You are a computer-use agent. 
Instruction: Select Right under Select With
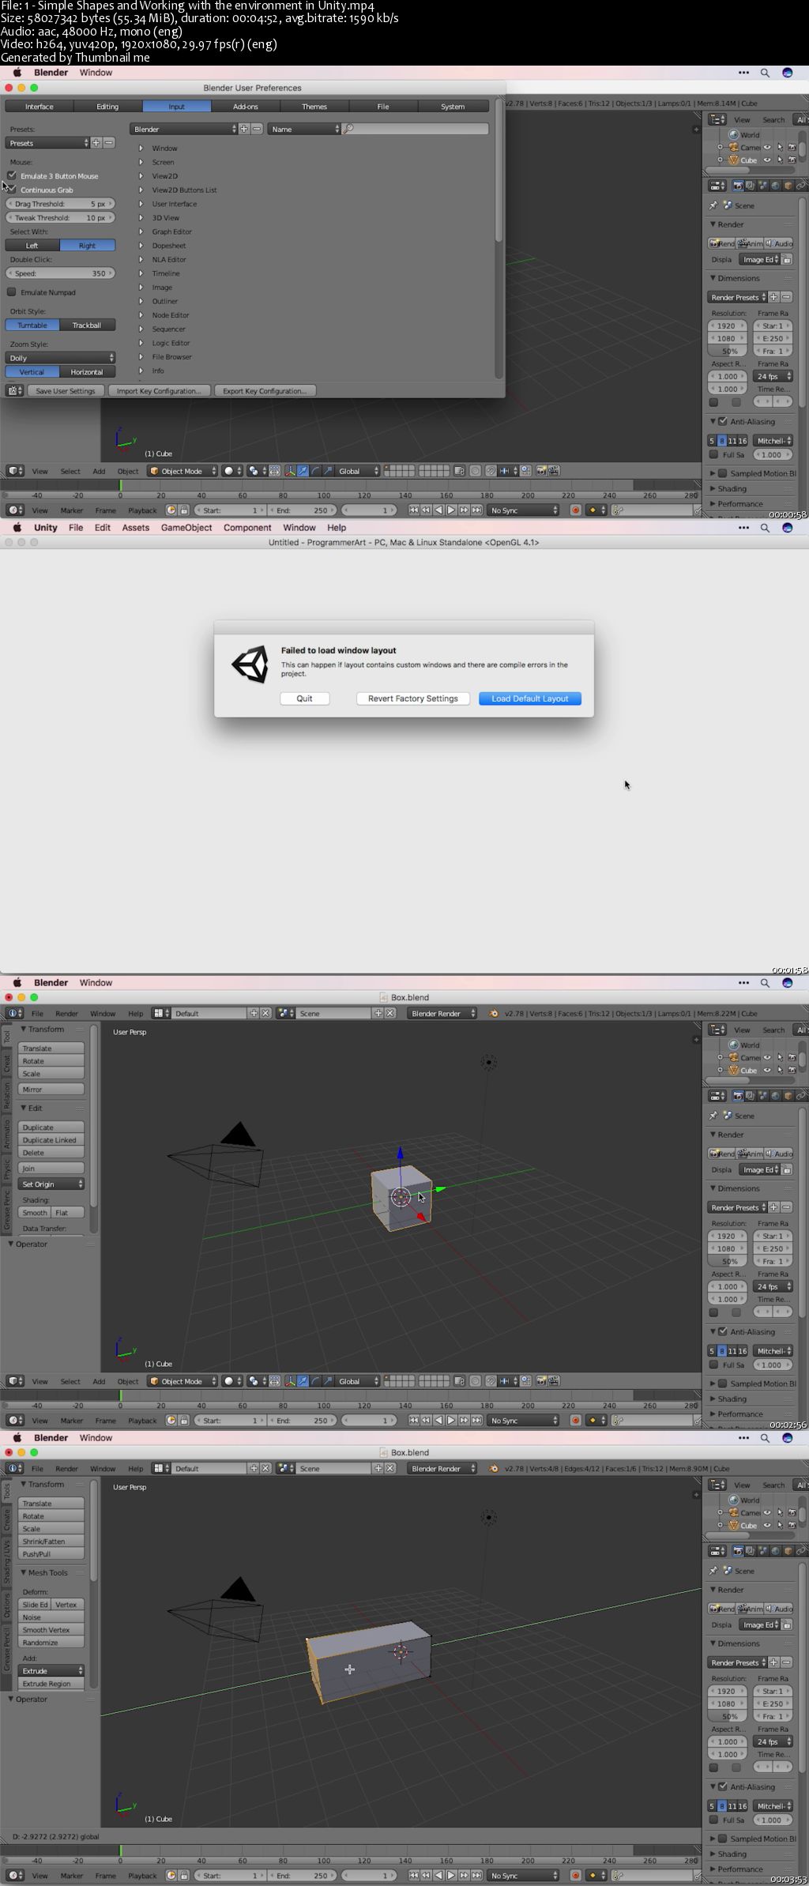tap(88, 246)
